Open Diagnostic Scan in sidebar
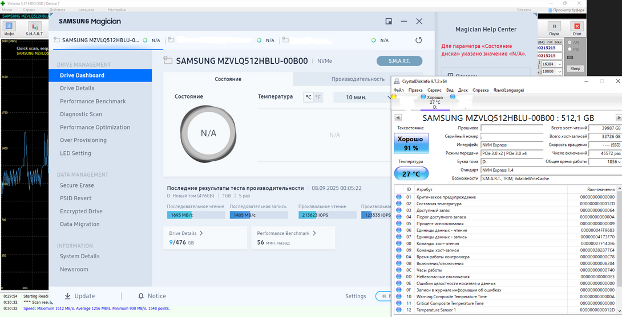 point(81,114)
